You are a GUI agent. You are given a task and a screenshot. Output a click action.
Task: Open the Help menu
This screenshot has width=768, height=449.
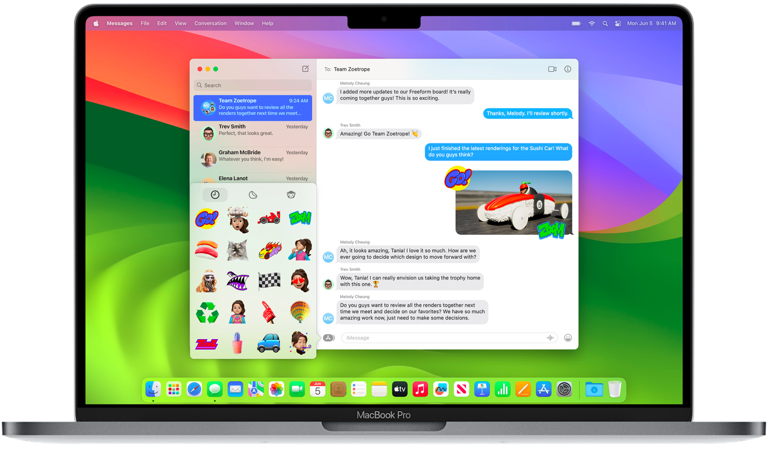pyautogui.click(x=268, y=24)
